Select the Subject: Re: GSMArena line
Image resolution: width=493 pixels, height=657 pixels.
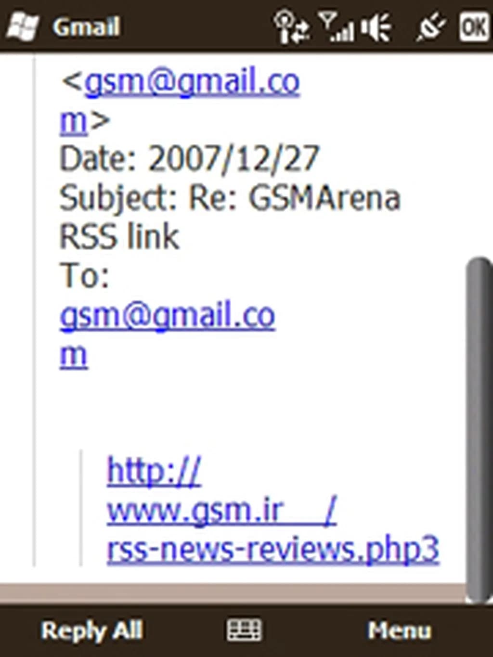230,198
